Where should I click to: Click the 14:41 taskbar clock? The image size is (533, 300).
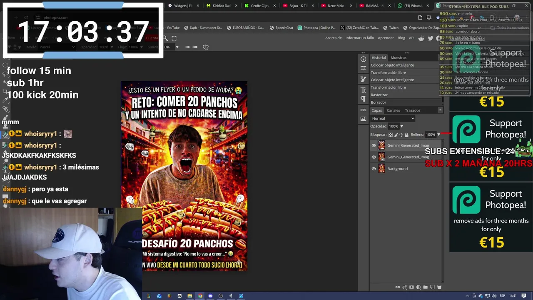pos(513,296)
